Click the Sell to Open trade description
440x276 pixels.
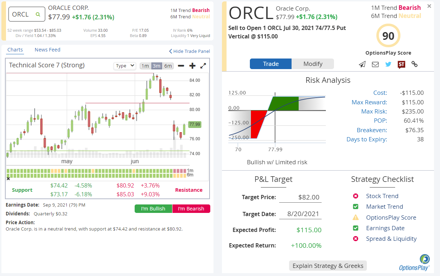click(x=287, y=32)
